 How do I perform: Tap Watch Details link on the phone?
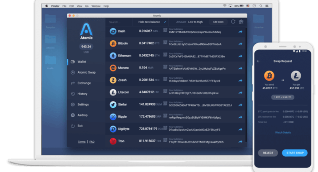[283, 133]
